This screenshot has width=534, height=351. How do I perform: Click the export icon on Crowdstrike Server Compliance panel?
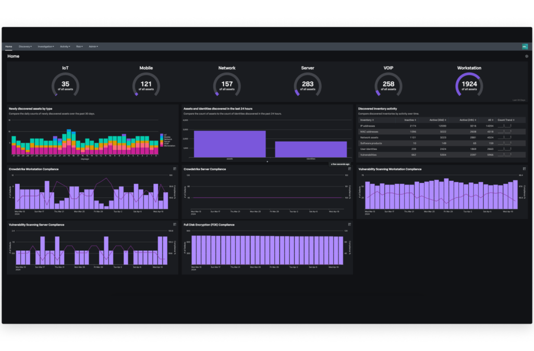click(349, 169)
